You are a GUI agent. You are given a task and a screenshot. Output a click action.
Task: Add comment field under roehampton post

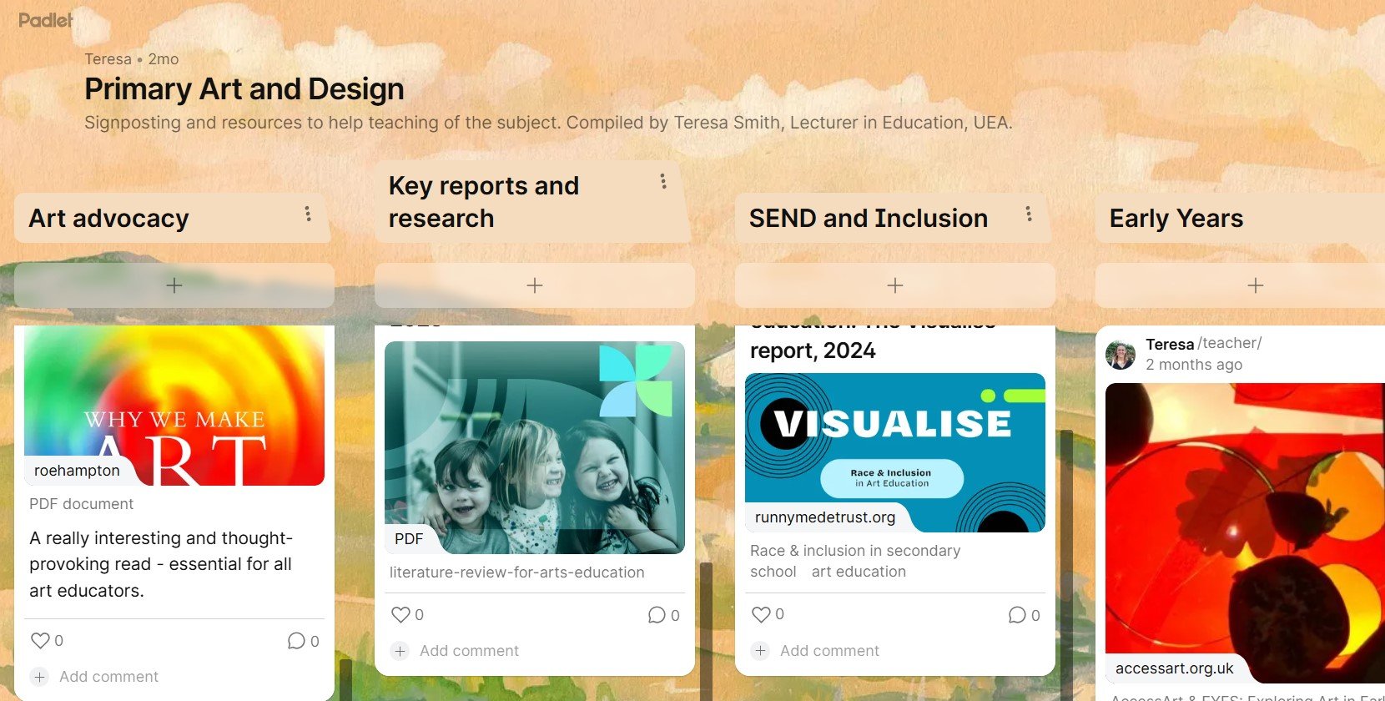tap(108, 677)
